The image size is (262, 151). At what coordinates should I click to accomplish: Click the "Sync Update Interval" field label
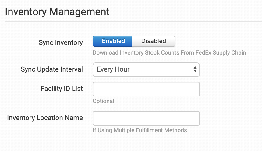click(52, 69)
